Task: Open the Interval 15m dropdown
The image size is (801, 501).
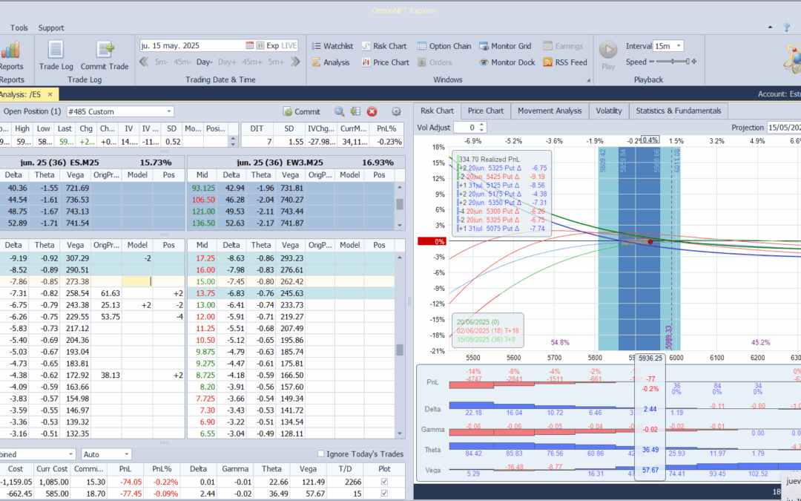Action: pyautogui.click(x=679, y=46)
